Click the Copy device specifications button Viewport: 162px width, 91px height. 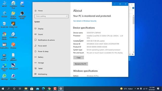click(x=78, y=58)
